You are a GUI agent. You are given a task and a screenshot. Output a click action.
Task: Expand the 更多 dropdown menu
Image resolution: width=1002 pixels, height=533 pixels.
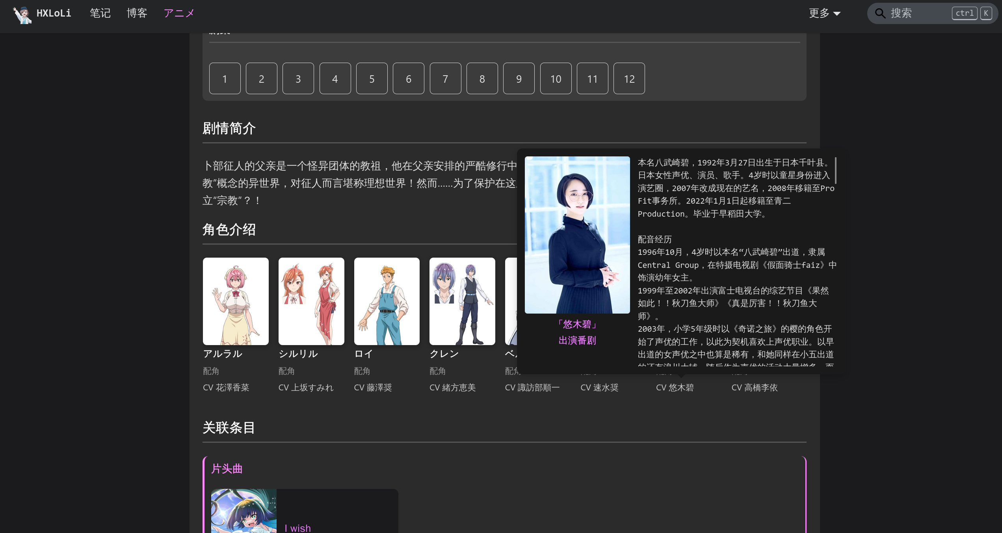click(824, 13)
